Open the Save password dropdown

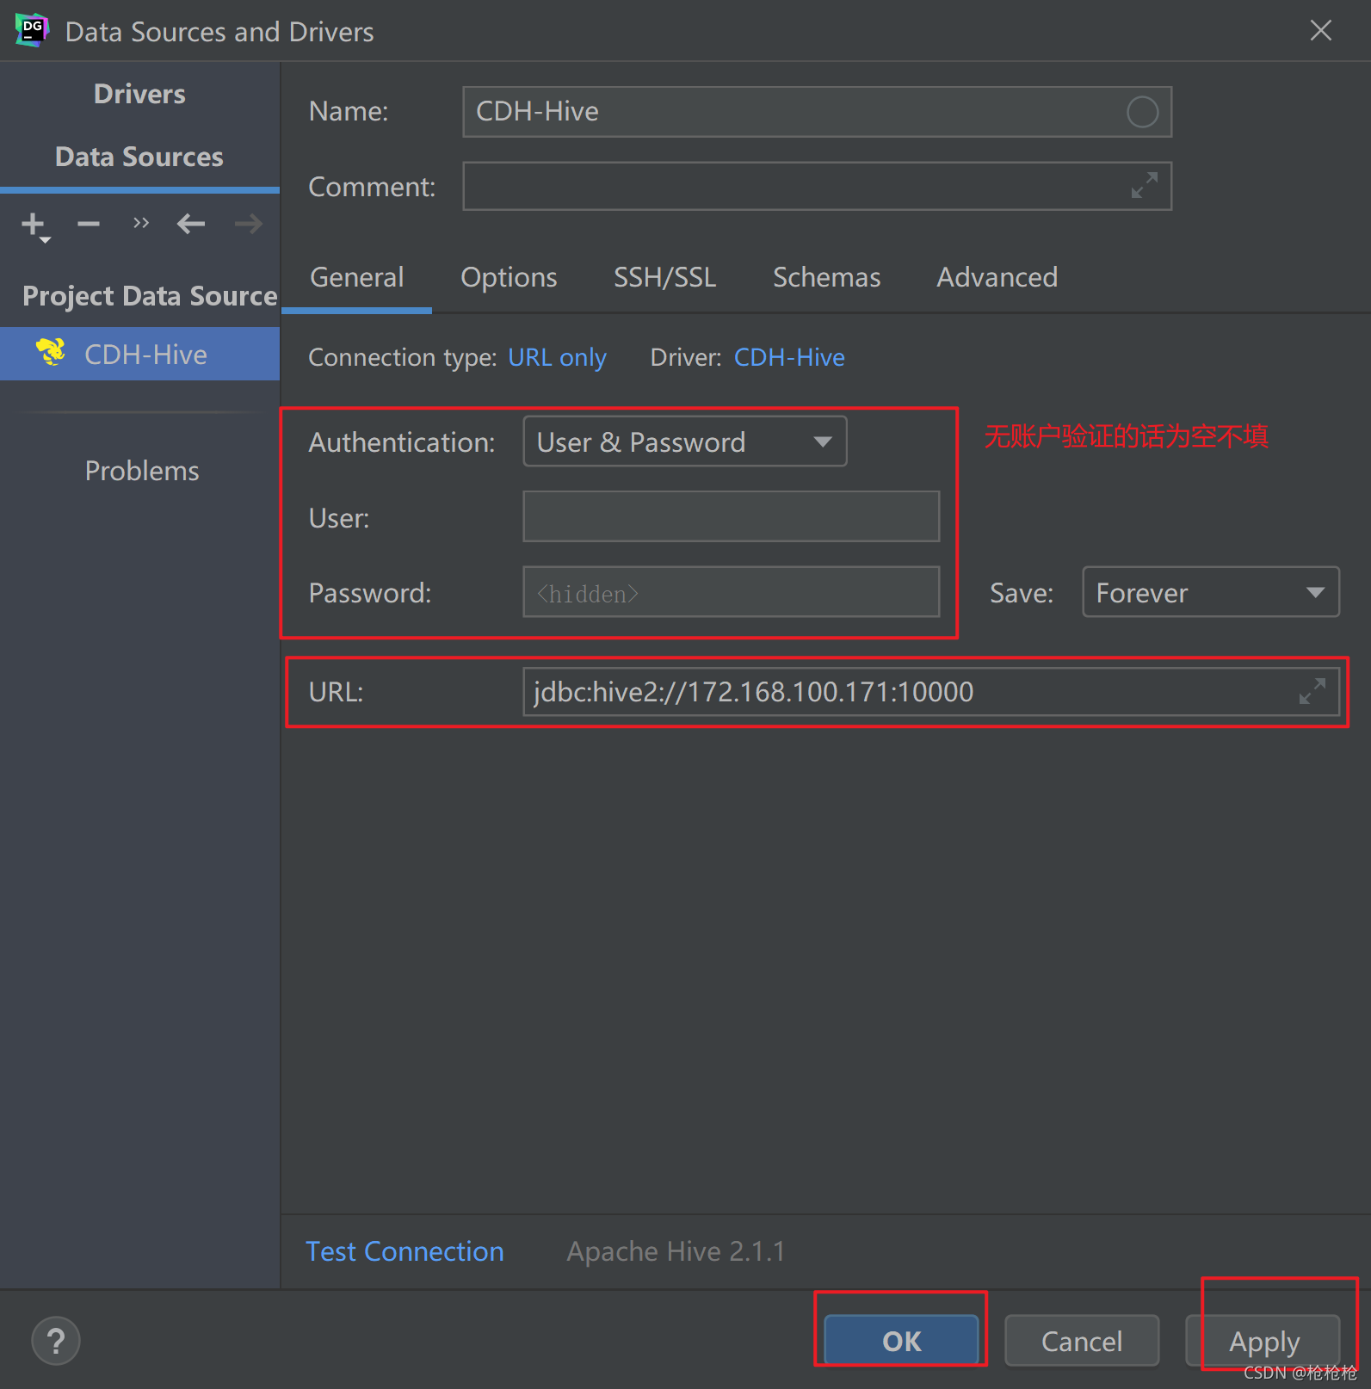(x=1210, y=592)
